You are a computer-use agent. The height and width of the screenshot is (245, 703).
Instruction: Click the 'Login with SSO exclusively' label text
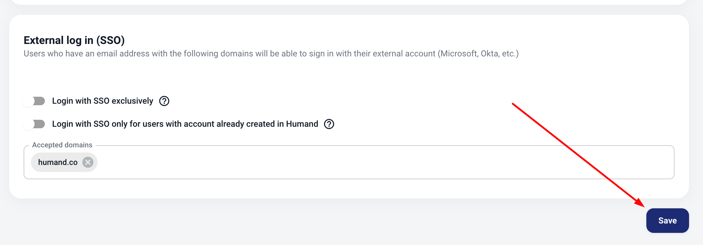click(102, 101)
